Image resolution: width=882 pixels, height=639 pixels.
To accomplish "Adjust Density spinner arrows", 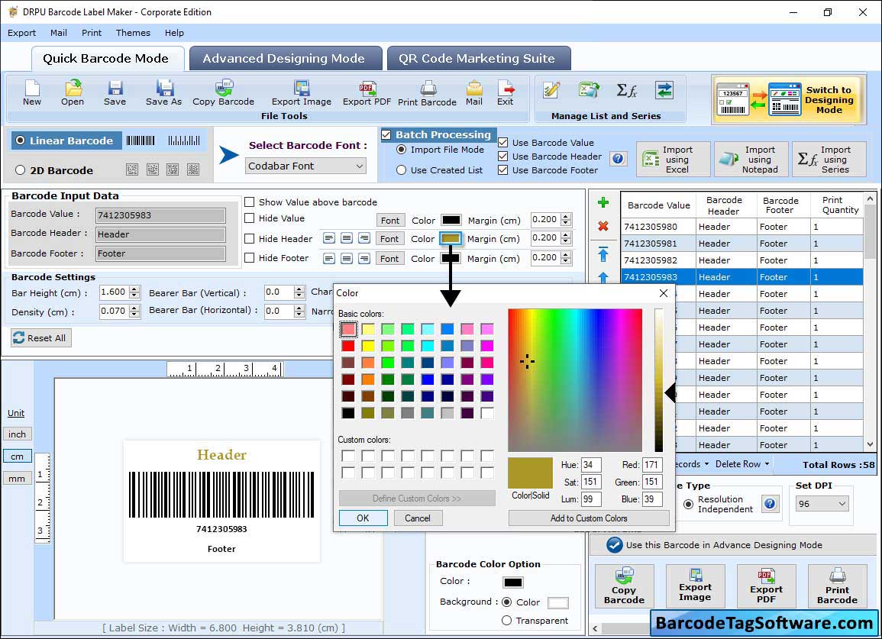I will pos(134,311).
